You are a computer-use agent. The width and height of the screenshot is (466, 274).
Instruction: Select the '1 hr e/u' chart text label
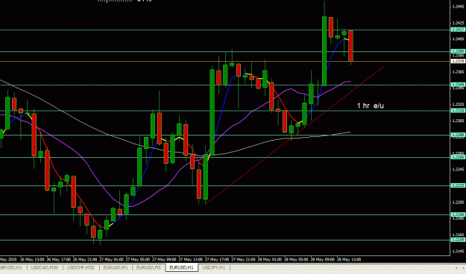click(370, 106)
